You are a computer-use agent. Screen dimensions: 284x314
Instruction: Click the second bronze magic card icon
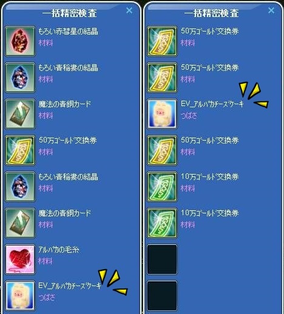pyautogui.click(x=20, y=223)
